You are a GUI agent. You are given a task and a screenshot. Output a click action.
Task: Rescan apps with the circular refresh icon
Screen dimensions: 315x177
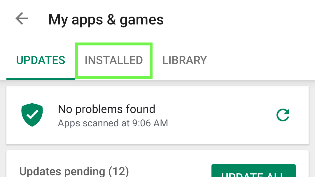(x=283, y=115)
